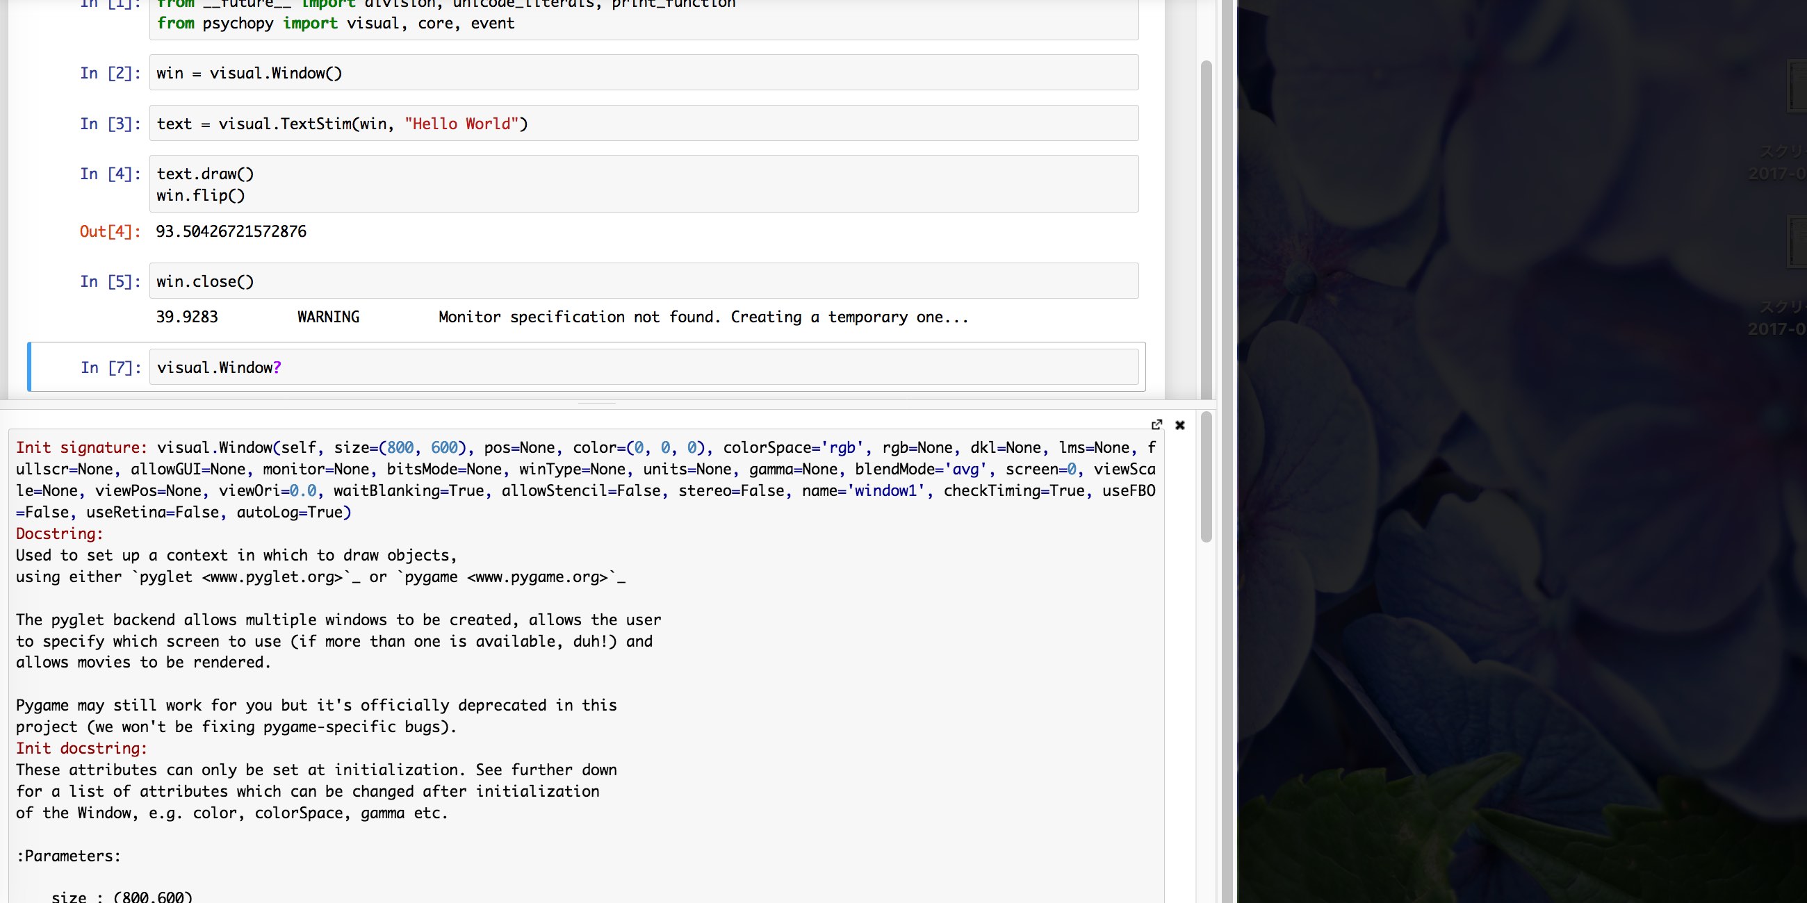This screenshot has width=1807, height=903.
Task: Click the In [2] cell prompt label
Action: (x=109, y=73)
